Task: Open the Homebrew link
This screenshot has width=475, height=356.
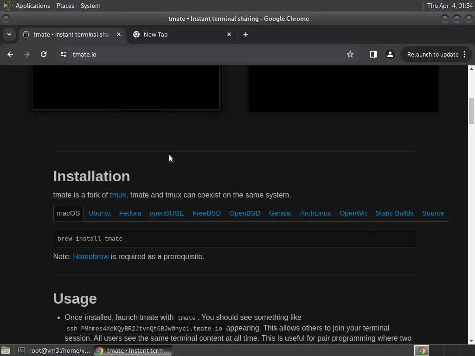Action: pyautogui.click(x=90, y=256)
